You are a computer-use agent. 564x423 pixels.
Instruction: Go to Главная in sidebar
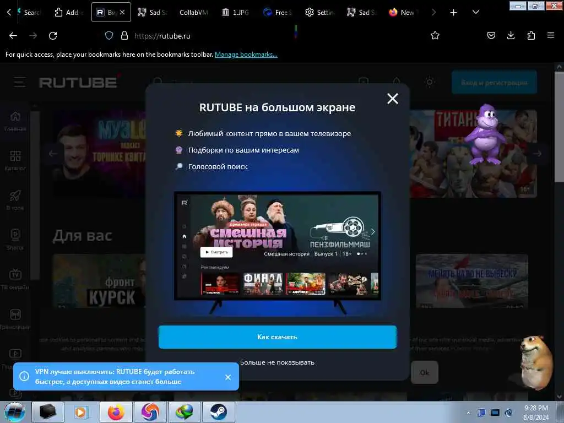15,122
